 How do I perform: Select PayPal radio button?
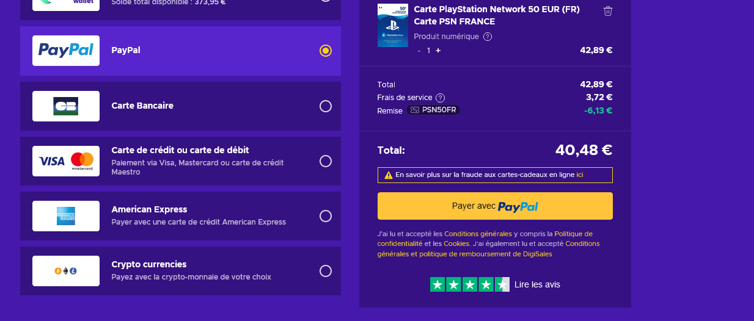click(326, 51)
